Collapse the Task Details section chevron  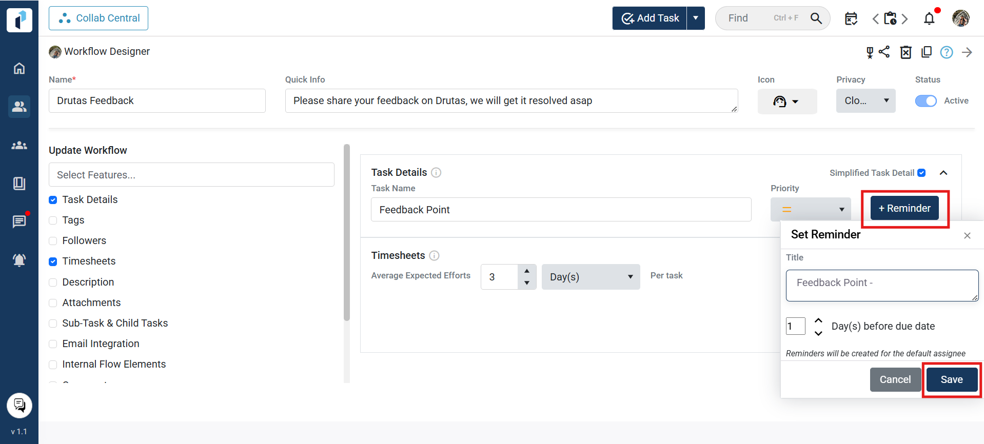(943, 173)
